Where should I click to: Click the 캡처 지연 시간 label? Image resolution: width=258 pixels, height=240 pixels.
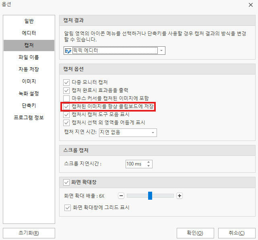pyautogui.click(x=80, y=132)
